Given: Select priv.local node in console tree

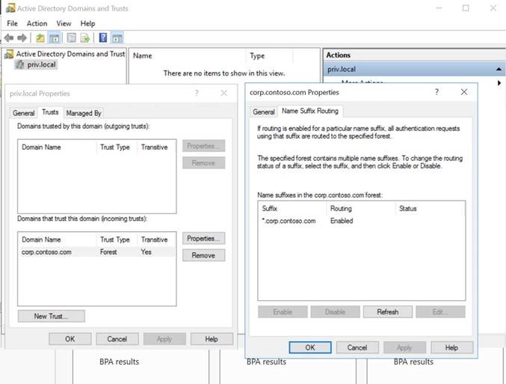Looking at the screenshot, I should click(41, 64).
